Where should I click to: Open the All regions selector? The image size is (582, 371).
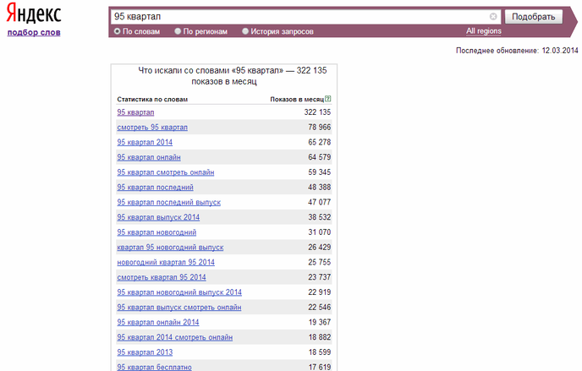pyautogui.click(x=484, y=31)
